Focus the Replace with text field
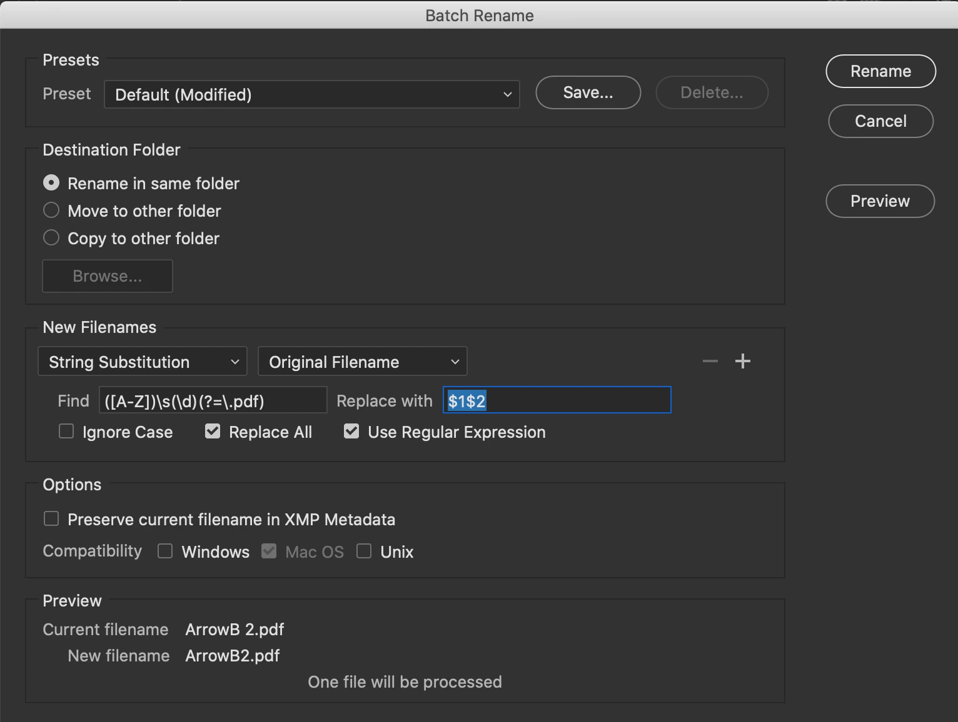The height and width of the screenshot is (722, 958). point(557,400)
